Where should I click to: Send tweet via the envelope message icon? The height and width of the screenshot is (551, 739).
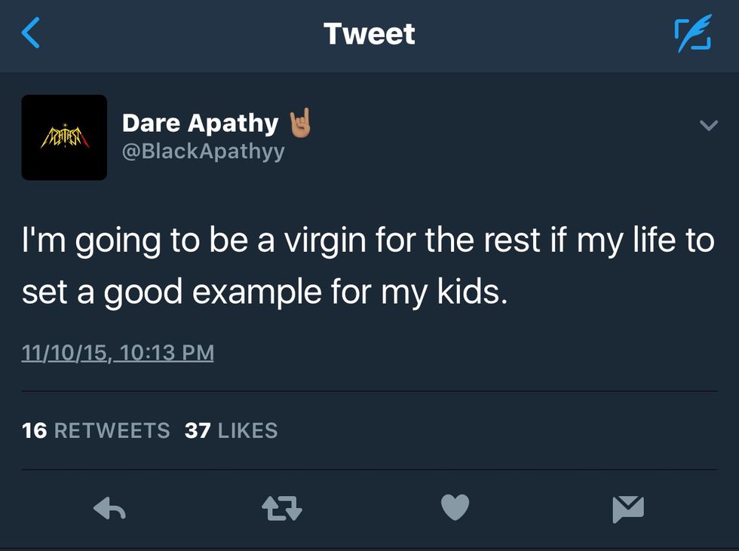(x=628, y=510)
